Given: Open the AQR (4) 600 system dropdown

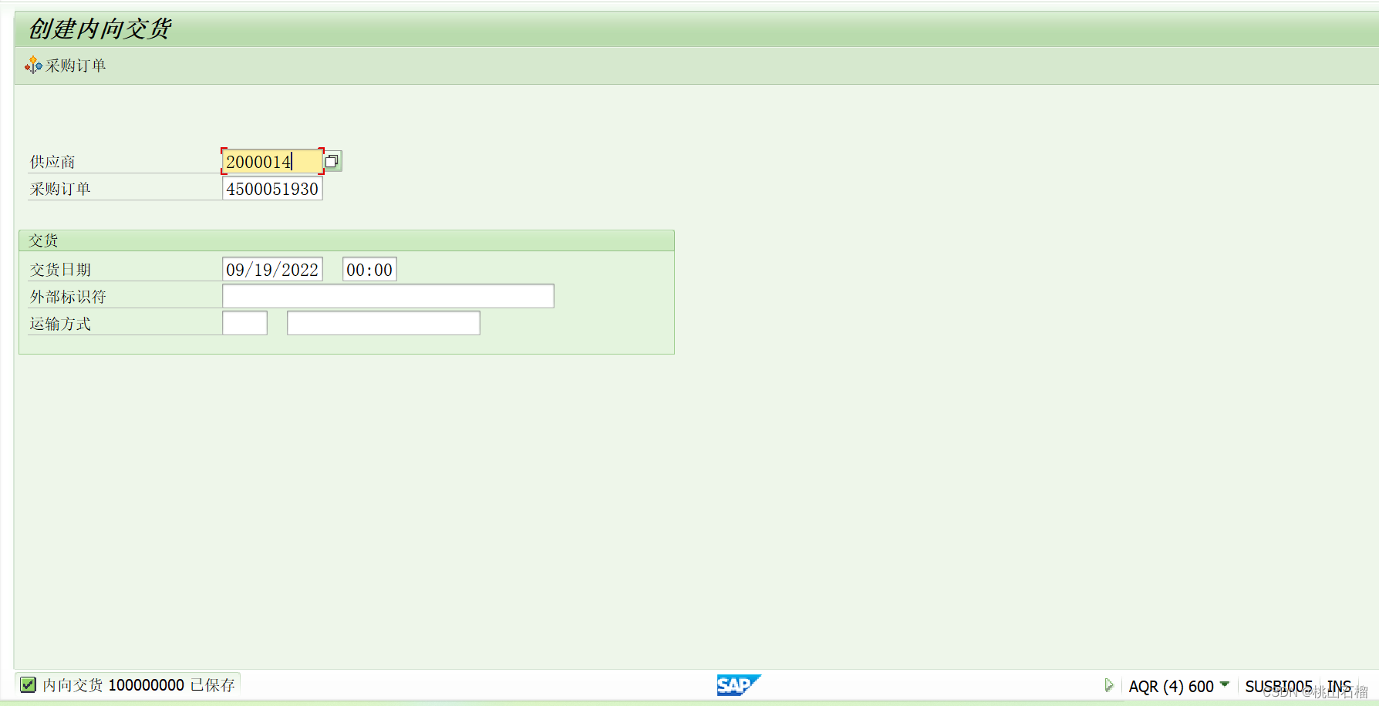Looking at the screenshot, I should [1226, 684].
